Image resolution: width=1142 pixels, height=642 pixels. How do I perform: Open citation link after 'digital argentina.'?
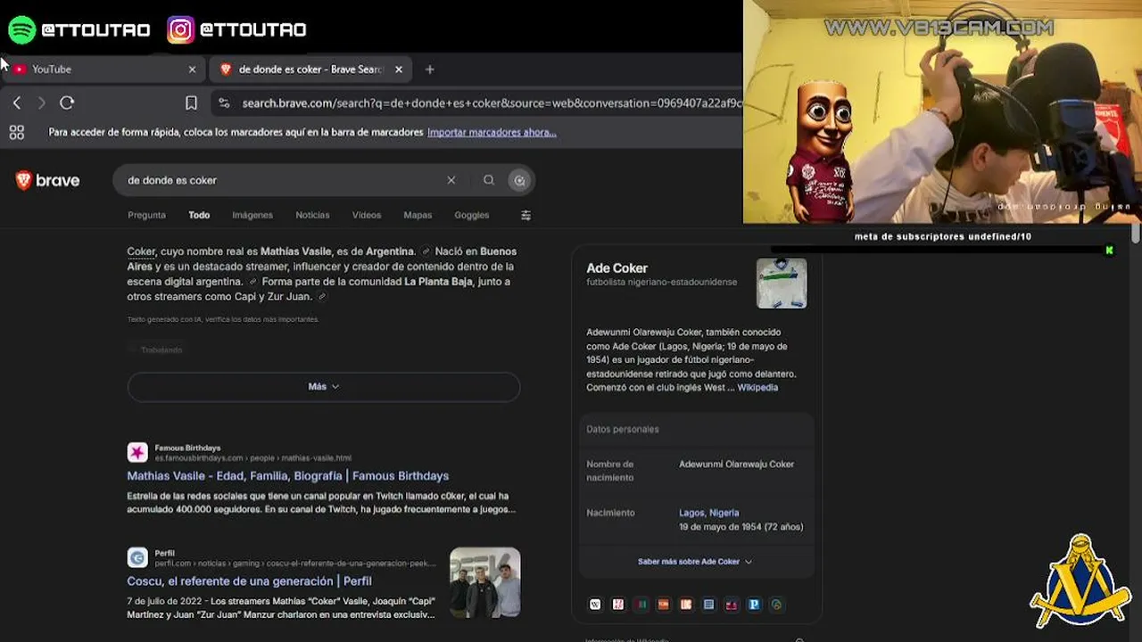tap(253, 282)
